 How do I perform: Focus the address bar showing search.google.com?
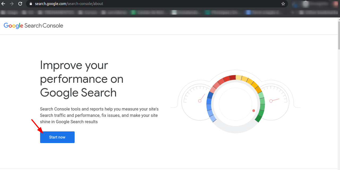(x=157, y=4)
